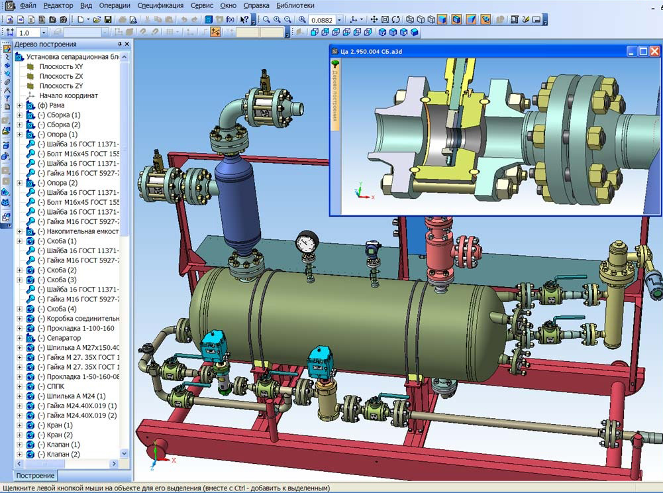
Task: Save the document with the floppy icon
Action: click(x=109, y=20)
